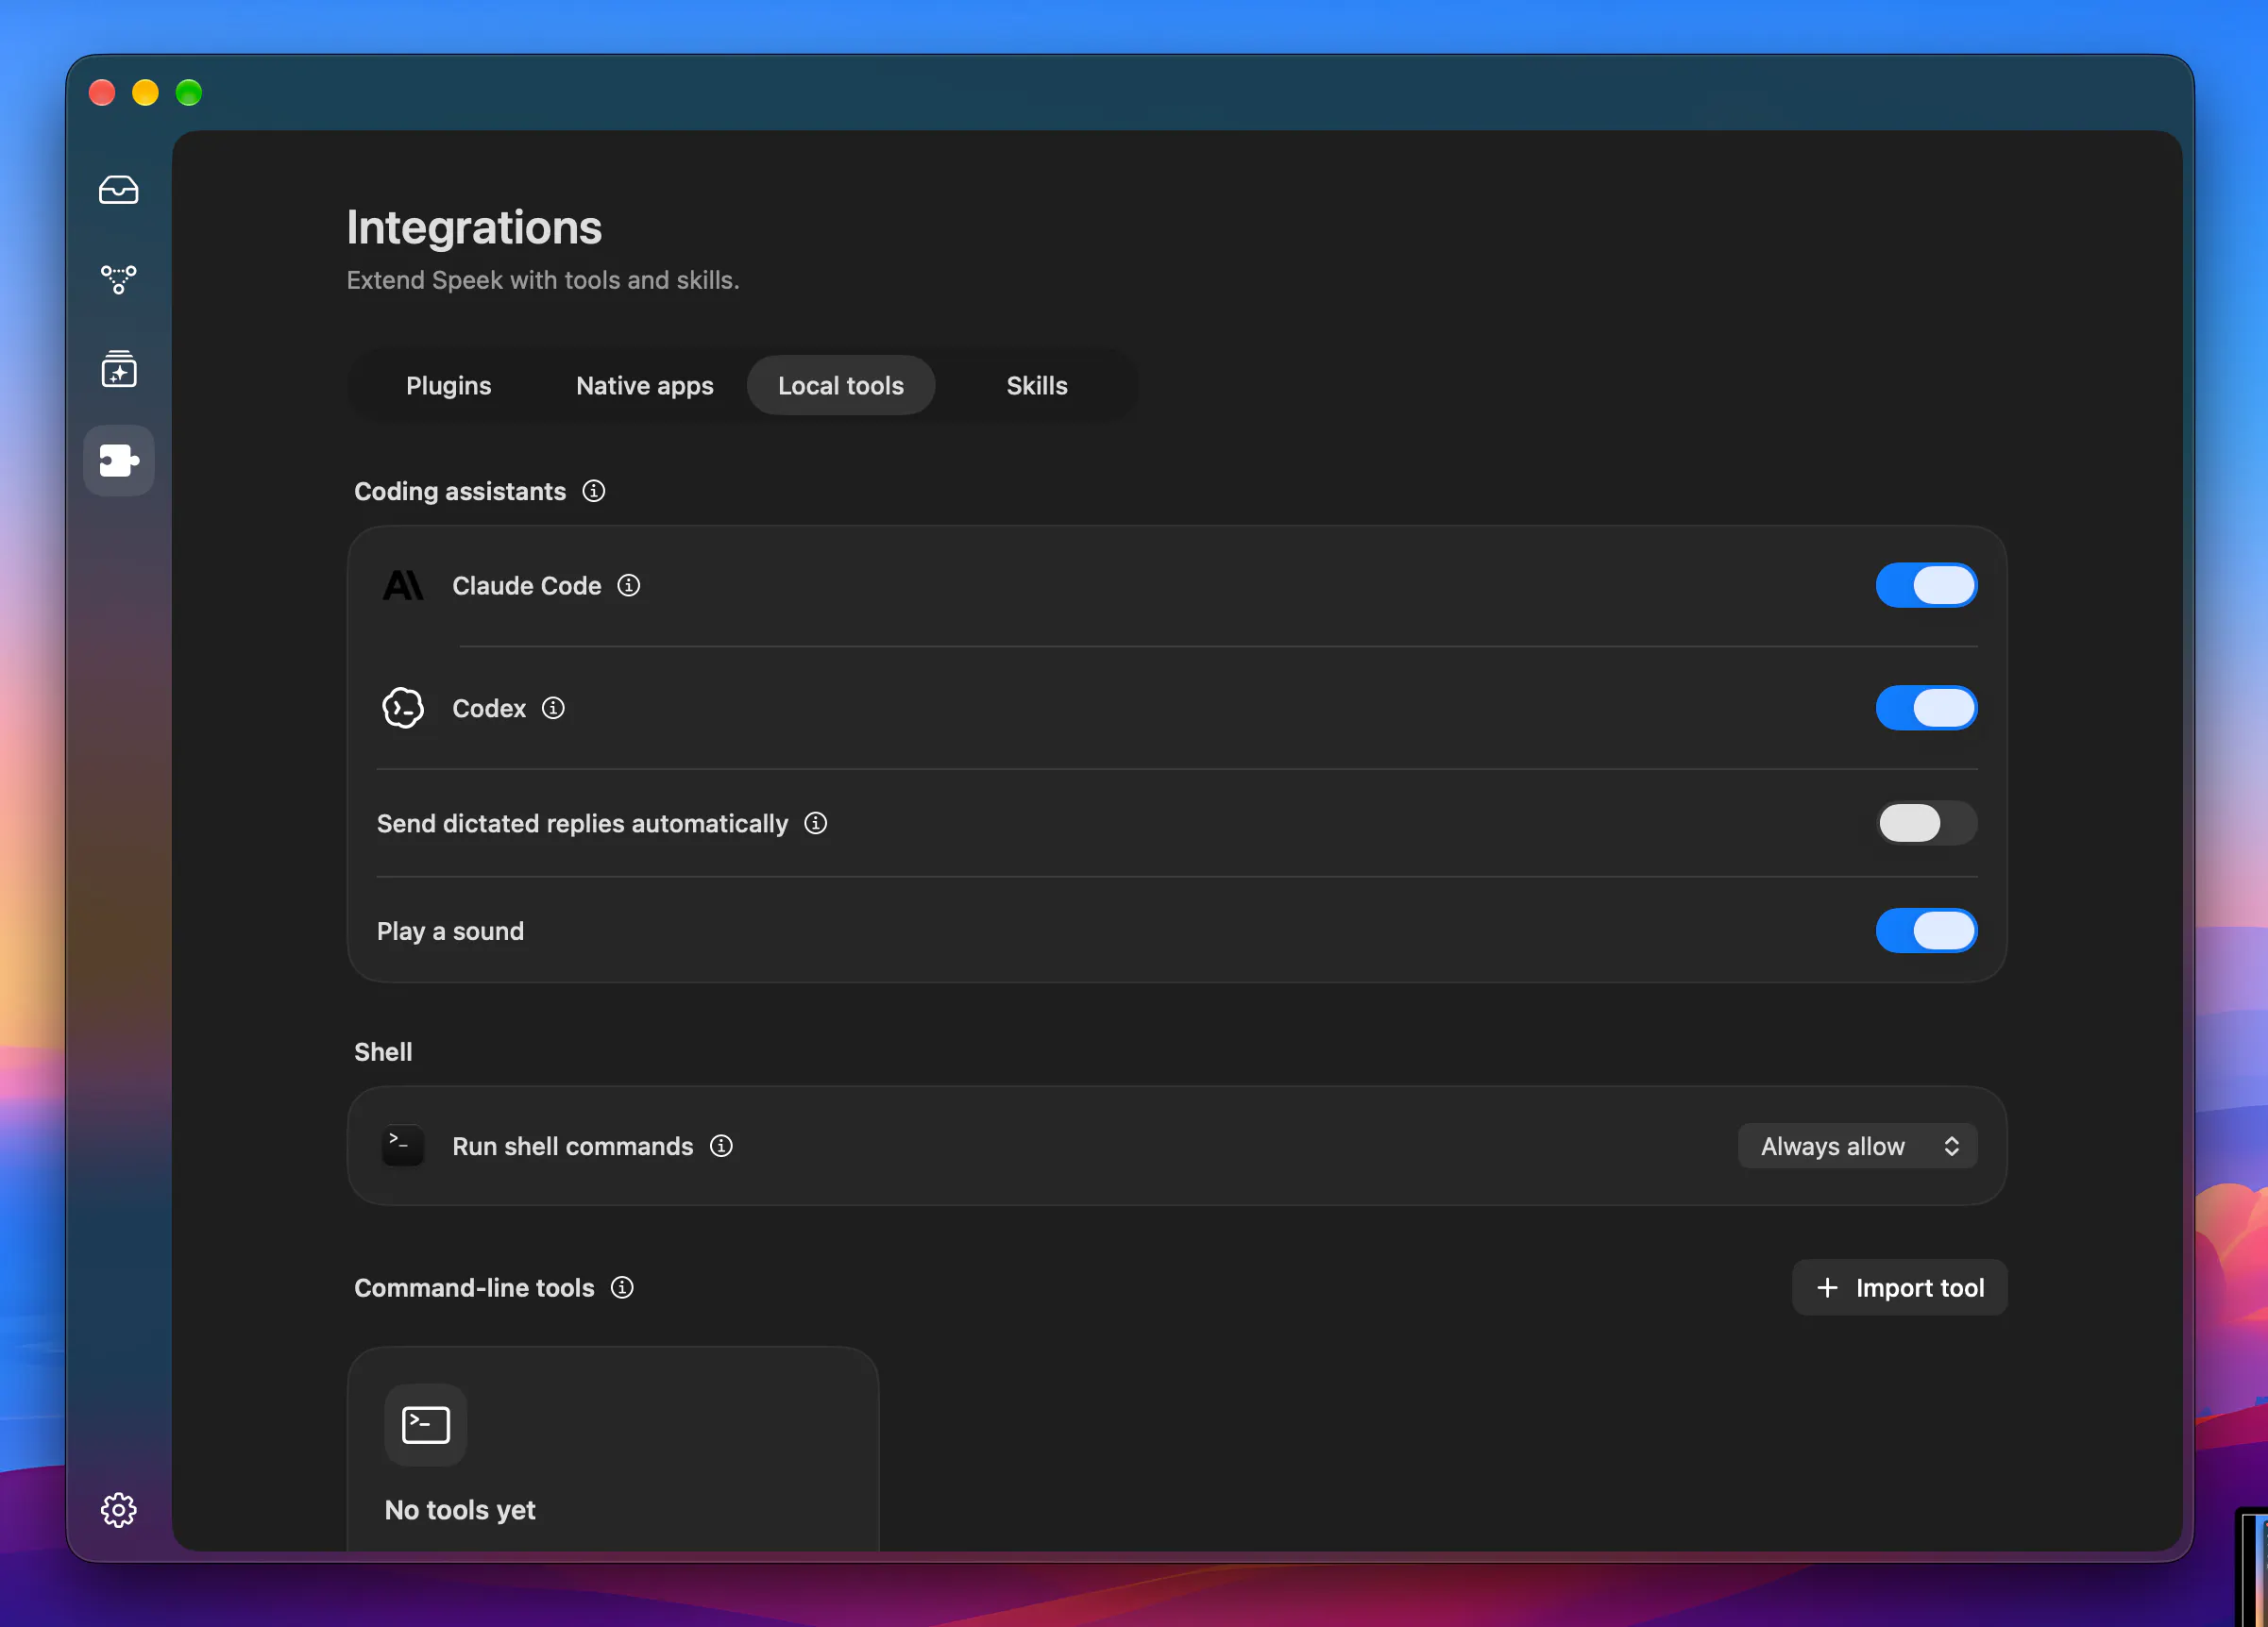This screenshot has width=2268, height=1627.
Task: Switch to the Native apps tab
Action: pyautogui.click(x=645, y=386)
